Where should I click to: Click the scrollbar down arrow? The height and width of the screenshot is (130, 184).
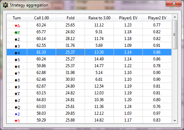175,120
